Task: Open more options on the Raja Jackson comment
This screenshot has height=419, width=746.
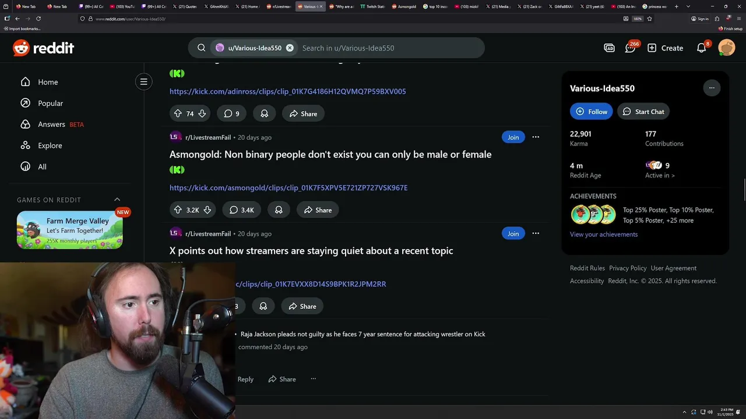Action: click(x=314, y=379)
